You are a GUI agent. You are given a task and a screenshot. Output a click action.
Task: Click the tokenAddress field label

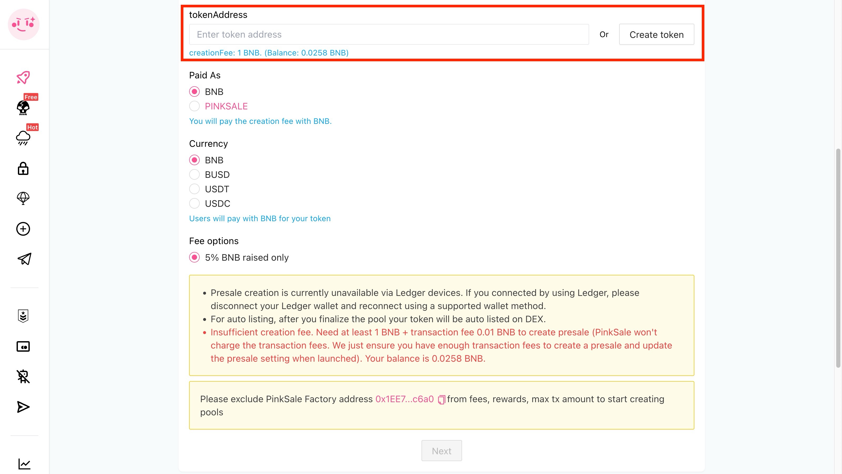tap(218, 15)
